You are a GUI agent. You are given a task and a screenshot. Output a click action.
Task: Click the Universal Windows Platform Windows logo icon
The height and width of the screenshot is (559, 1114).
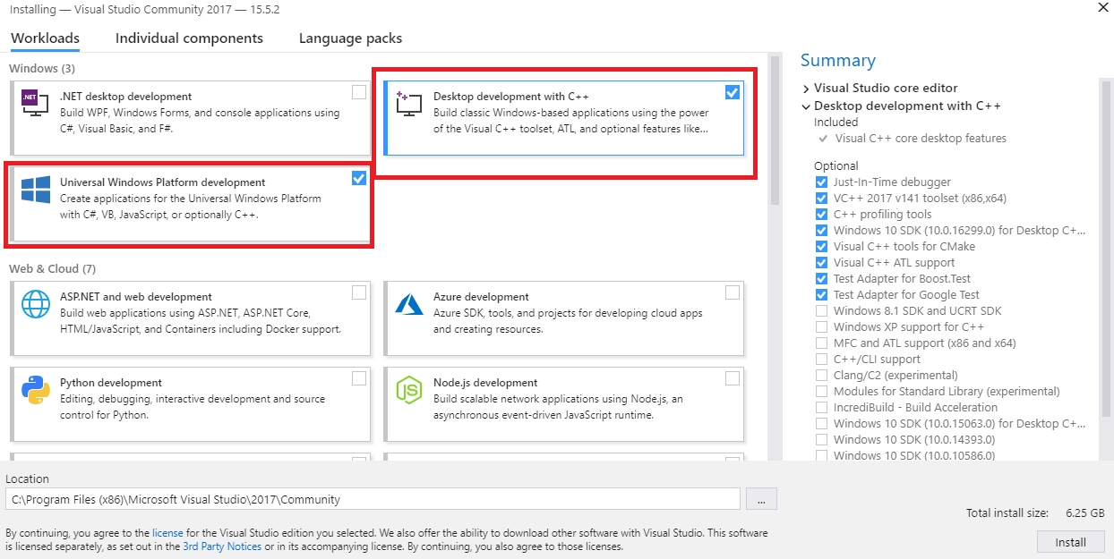(36, 190)
